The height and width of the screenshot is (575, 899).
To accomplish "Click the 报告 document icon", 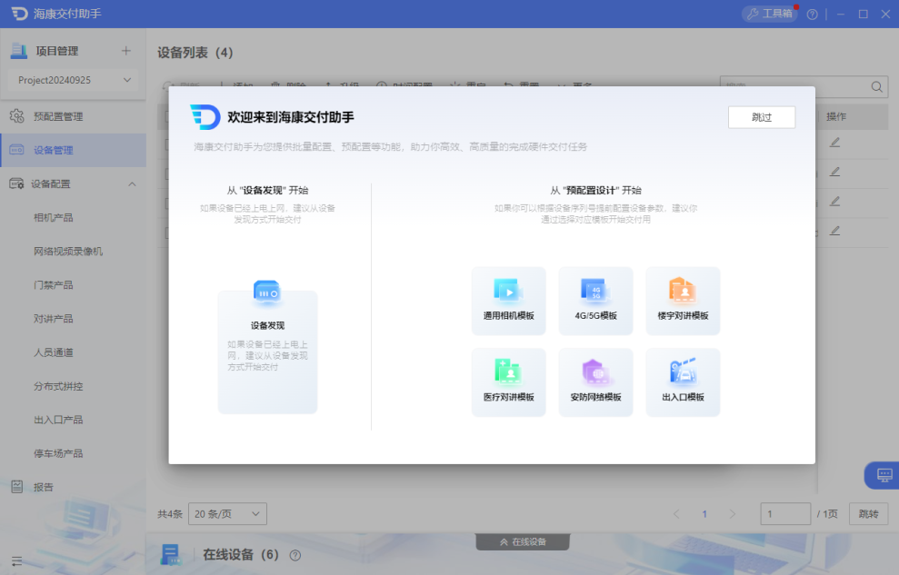I will (x=16, y=487).
